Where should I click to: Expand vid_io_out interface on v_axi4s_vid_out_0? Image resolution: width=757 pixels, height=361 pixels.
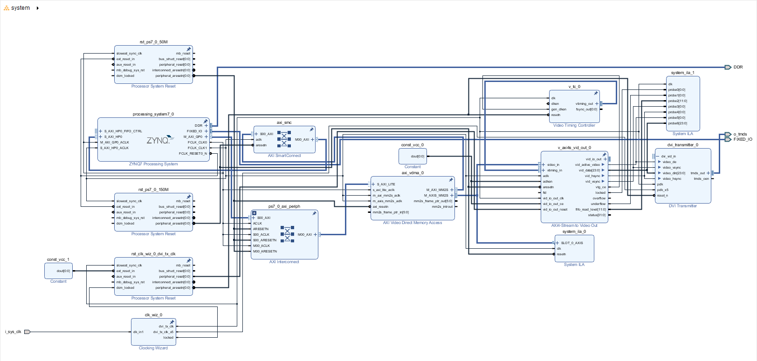(605, 159)
